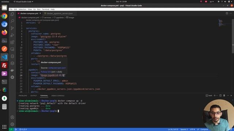Open the remote window status bar indicator
This screenshot has height=131, width=234.
11,130
